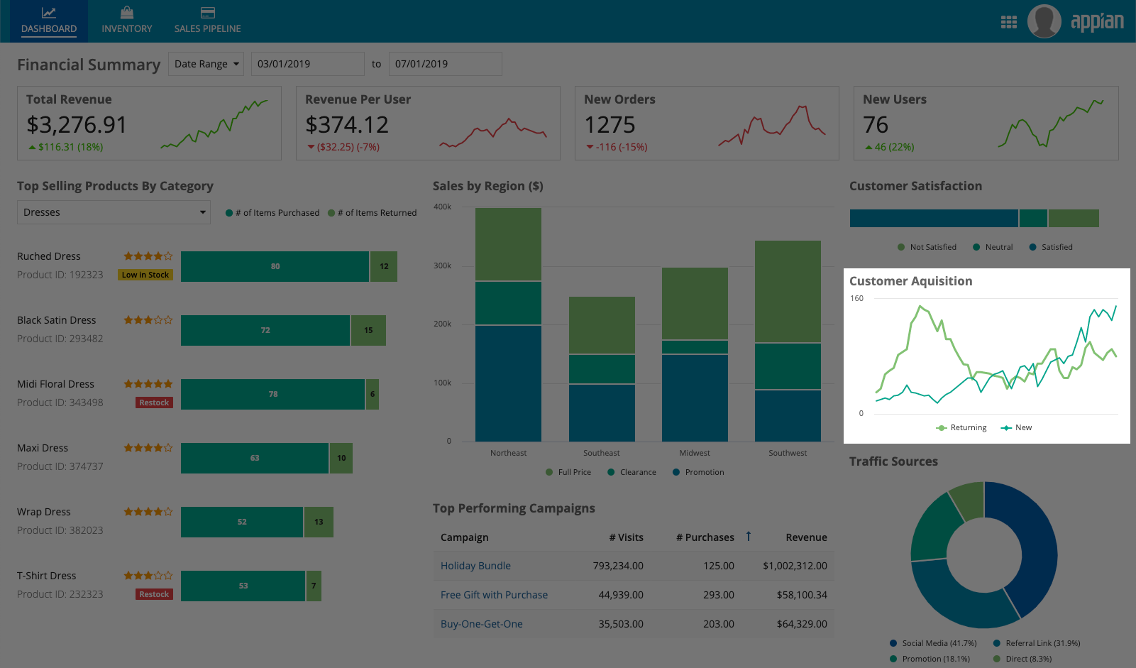Click the Neutral satisfaction legend item
This screenshot has width=1136, height=668.
point(993,247)
